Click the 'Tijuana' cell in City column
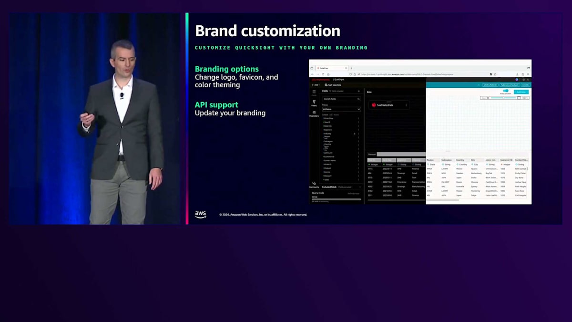This screenshot has height=322, width=572. pyautogui.click(x=474, y=169)
